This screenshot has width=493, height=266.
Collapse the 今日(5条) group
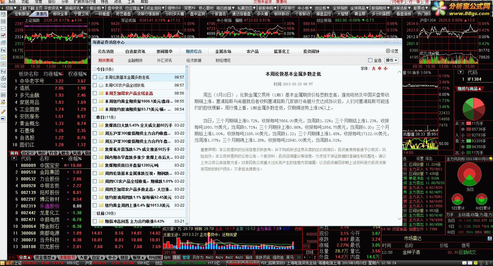point(95,69)
